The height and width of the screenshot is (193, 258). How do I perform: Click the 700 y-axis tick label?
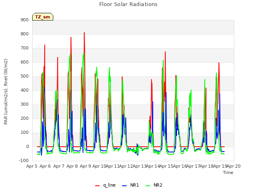click(25, 48)
